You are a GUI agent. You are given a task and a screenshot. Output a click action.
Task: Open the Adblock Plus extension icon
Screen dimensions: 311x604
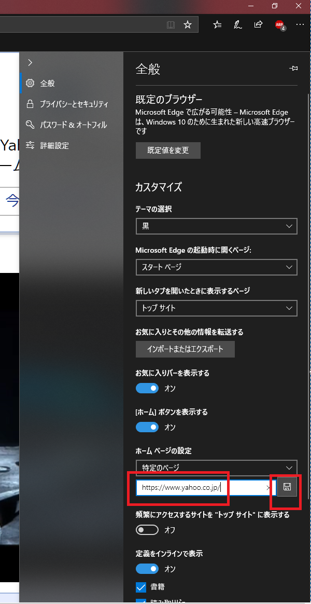(280, 25)
